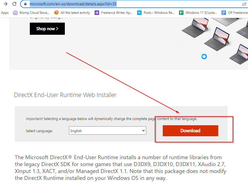
Task: Click the browser forward arrow
Action: coord(5,4)
